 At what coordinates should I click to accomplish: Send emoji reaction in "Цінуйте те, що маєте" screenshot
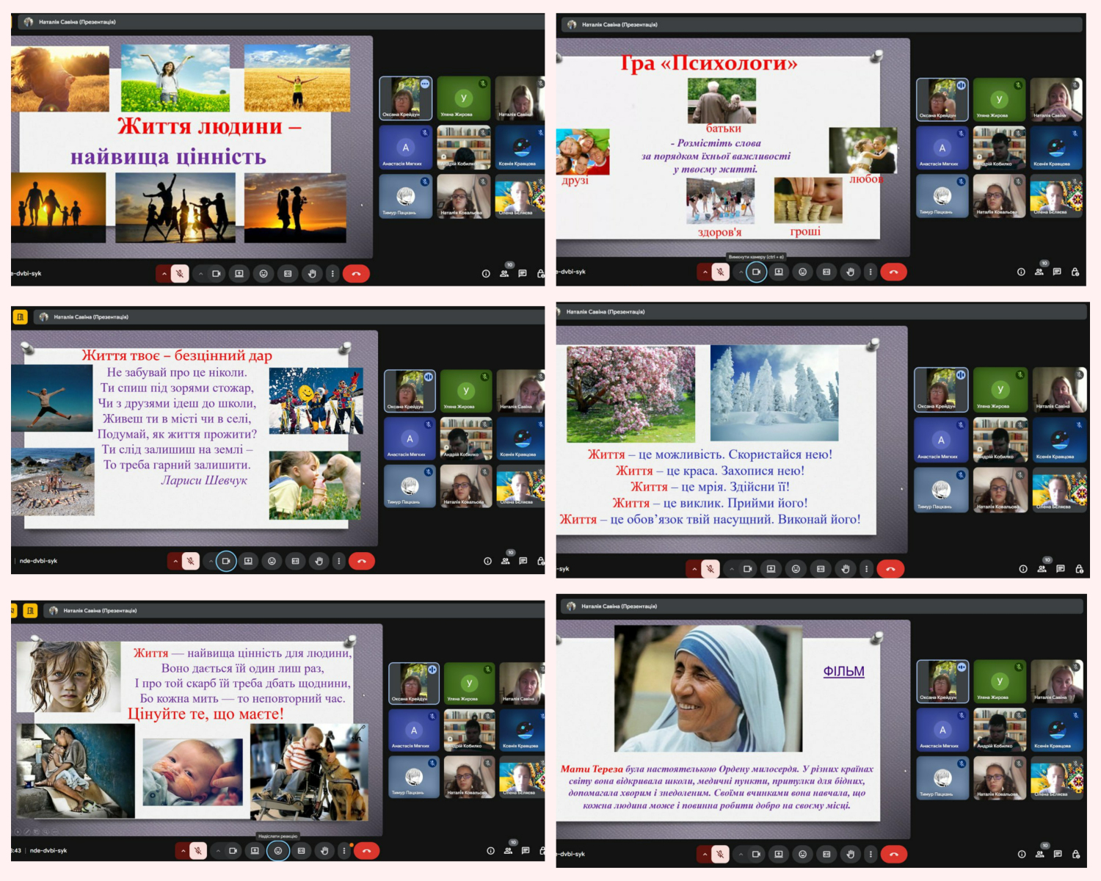278,851
